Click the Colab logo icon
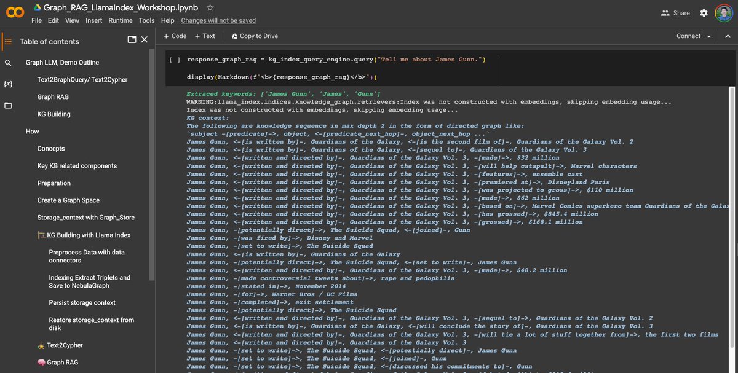The width and height of the screenshot is (738, 373). coord(15,12)
